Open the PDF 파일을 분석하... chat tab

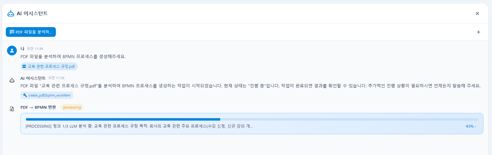[31, 32]
